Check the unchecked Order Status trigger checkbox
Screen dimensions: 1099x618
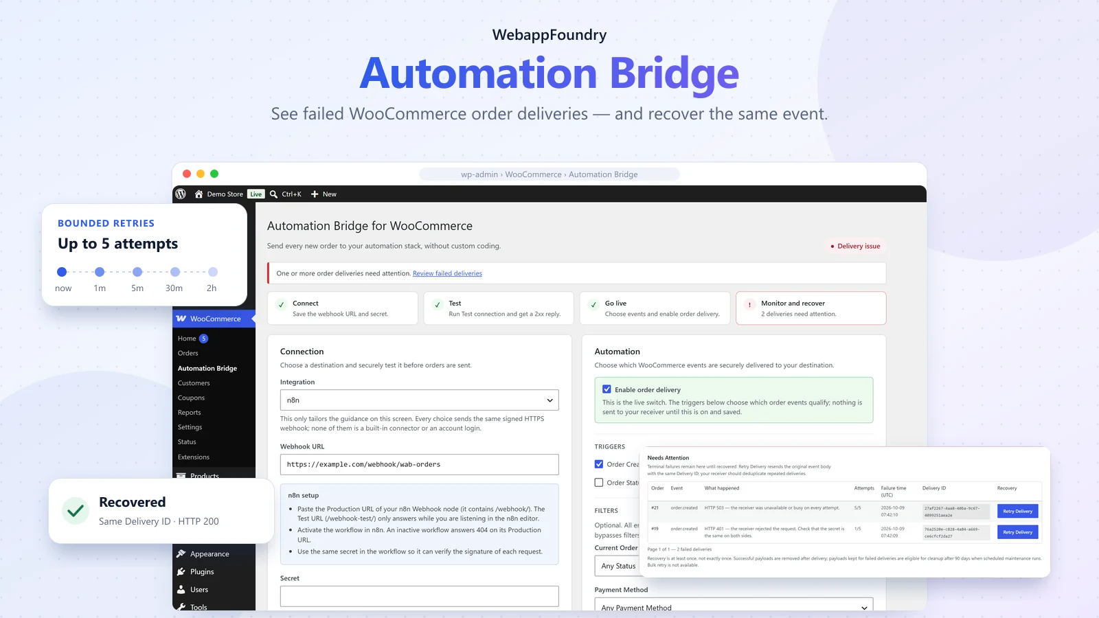(x=599, y=483)
